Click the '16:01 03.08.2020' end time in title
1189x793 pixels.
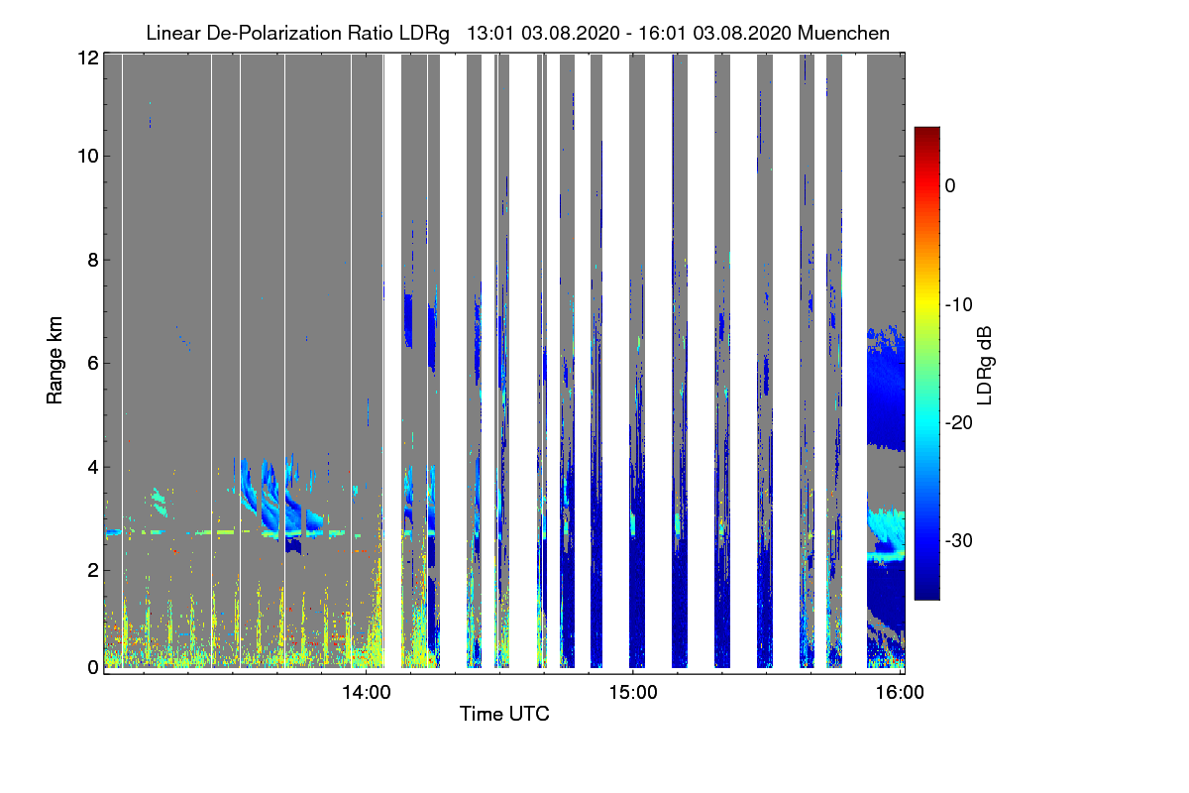coord(714,33)
